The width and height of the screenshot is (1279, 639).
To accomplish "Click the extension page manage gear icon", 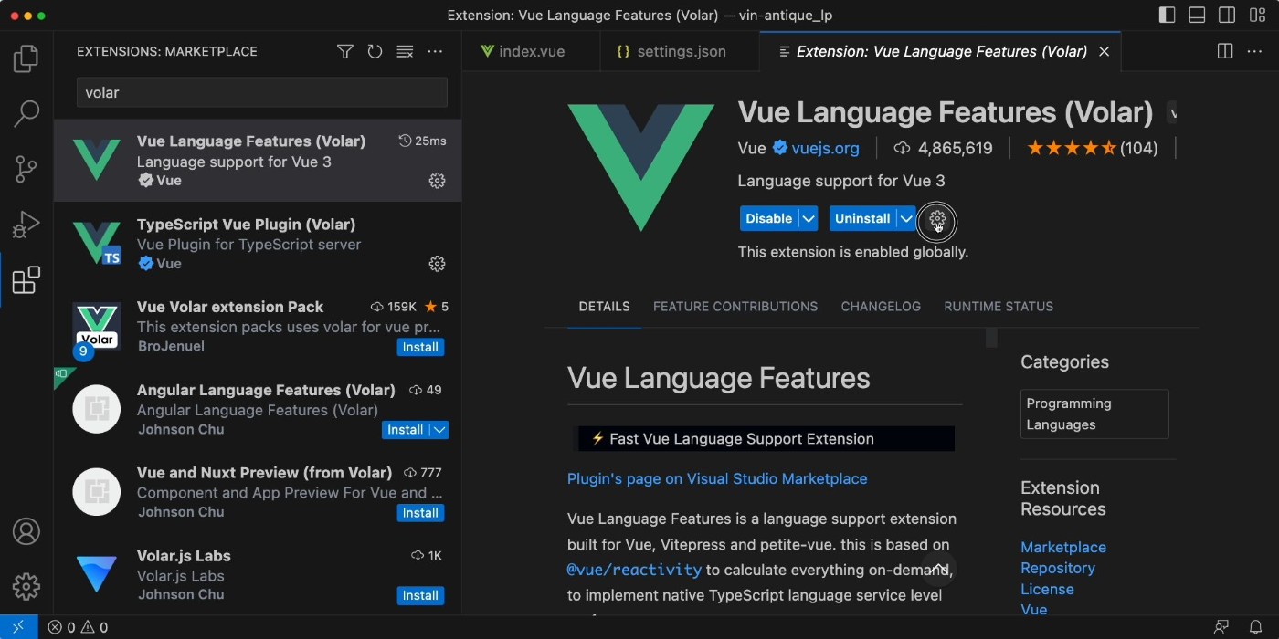I will (937, 219).
